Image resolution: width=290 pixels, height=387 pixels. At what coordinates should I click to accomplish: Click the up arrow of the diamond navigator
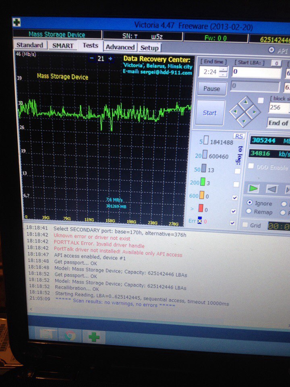point(246,102)
